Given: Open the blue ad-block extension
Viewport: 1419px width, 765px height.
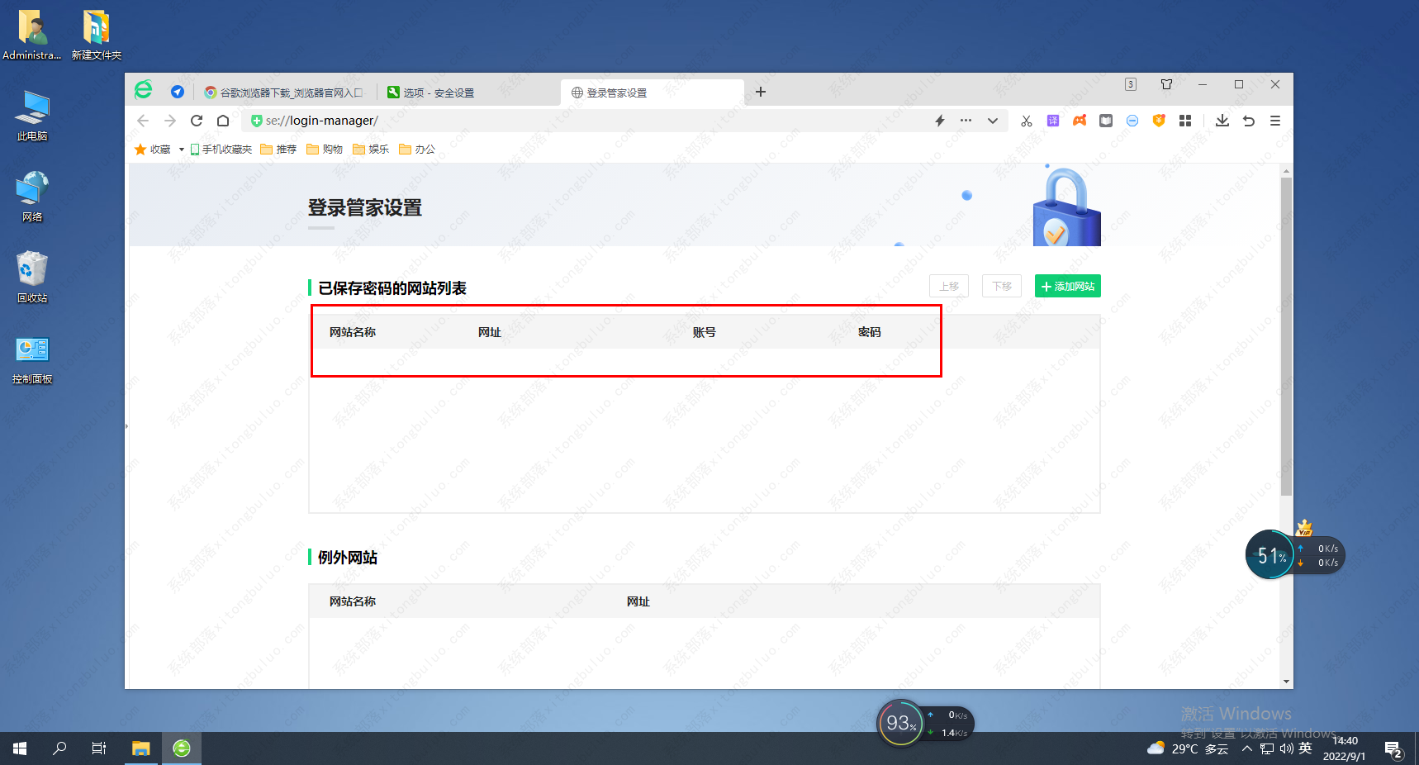Looking at the screenshot, I should 1132,121.
